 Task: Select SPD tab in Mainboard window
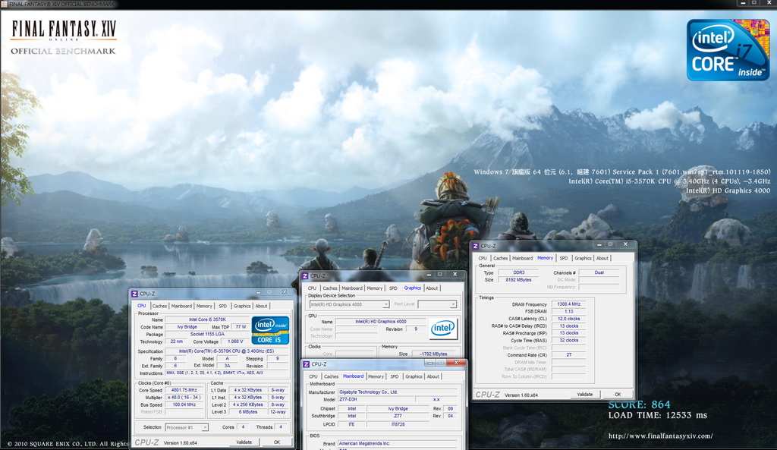[395, 376]
